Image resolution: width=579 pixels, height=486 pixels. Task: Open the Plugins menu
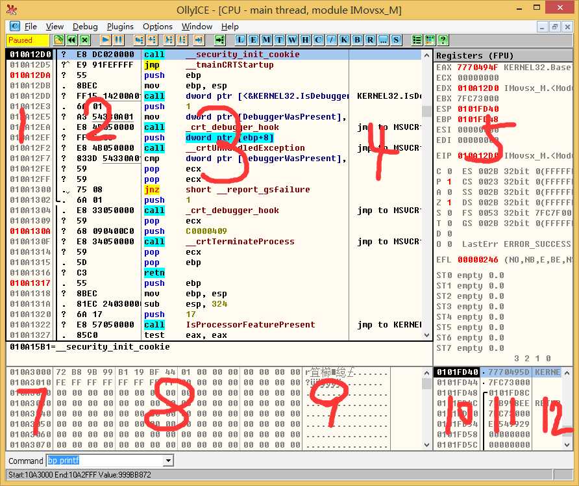point(120,27)
